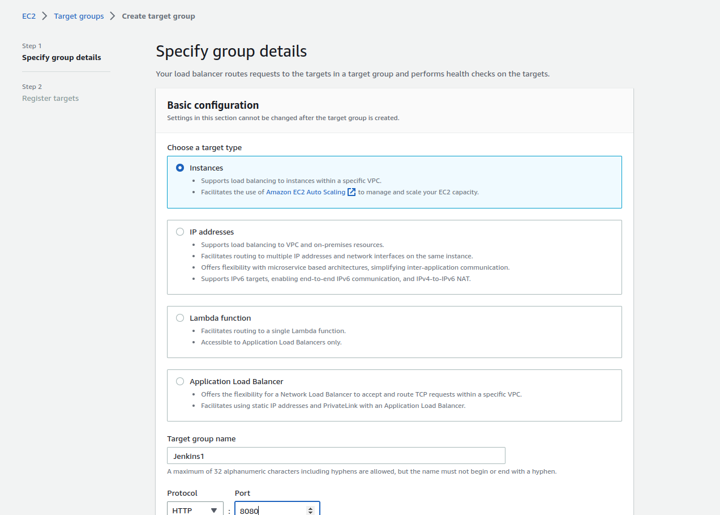Go to Step 1 Specify group details
The width and height of the screenshot is (720, 515).
(x=62, y=57)
